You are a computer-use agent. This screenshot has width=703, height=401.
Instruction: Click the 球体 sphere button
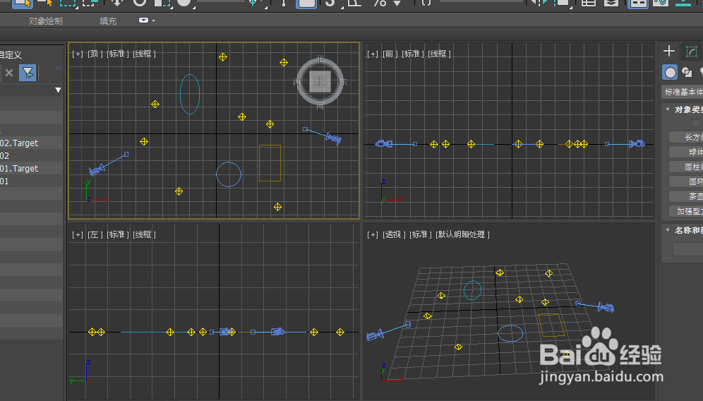(x=686, y=152)
